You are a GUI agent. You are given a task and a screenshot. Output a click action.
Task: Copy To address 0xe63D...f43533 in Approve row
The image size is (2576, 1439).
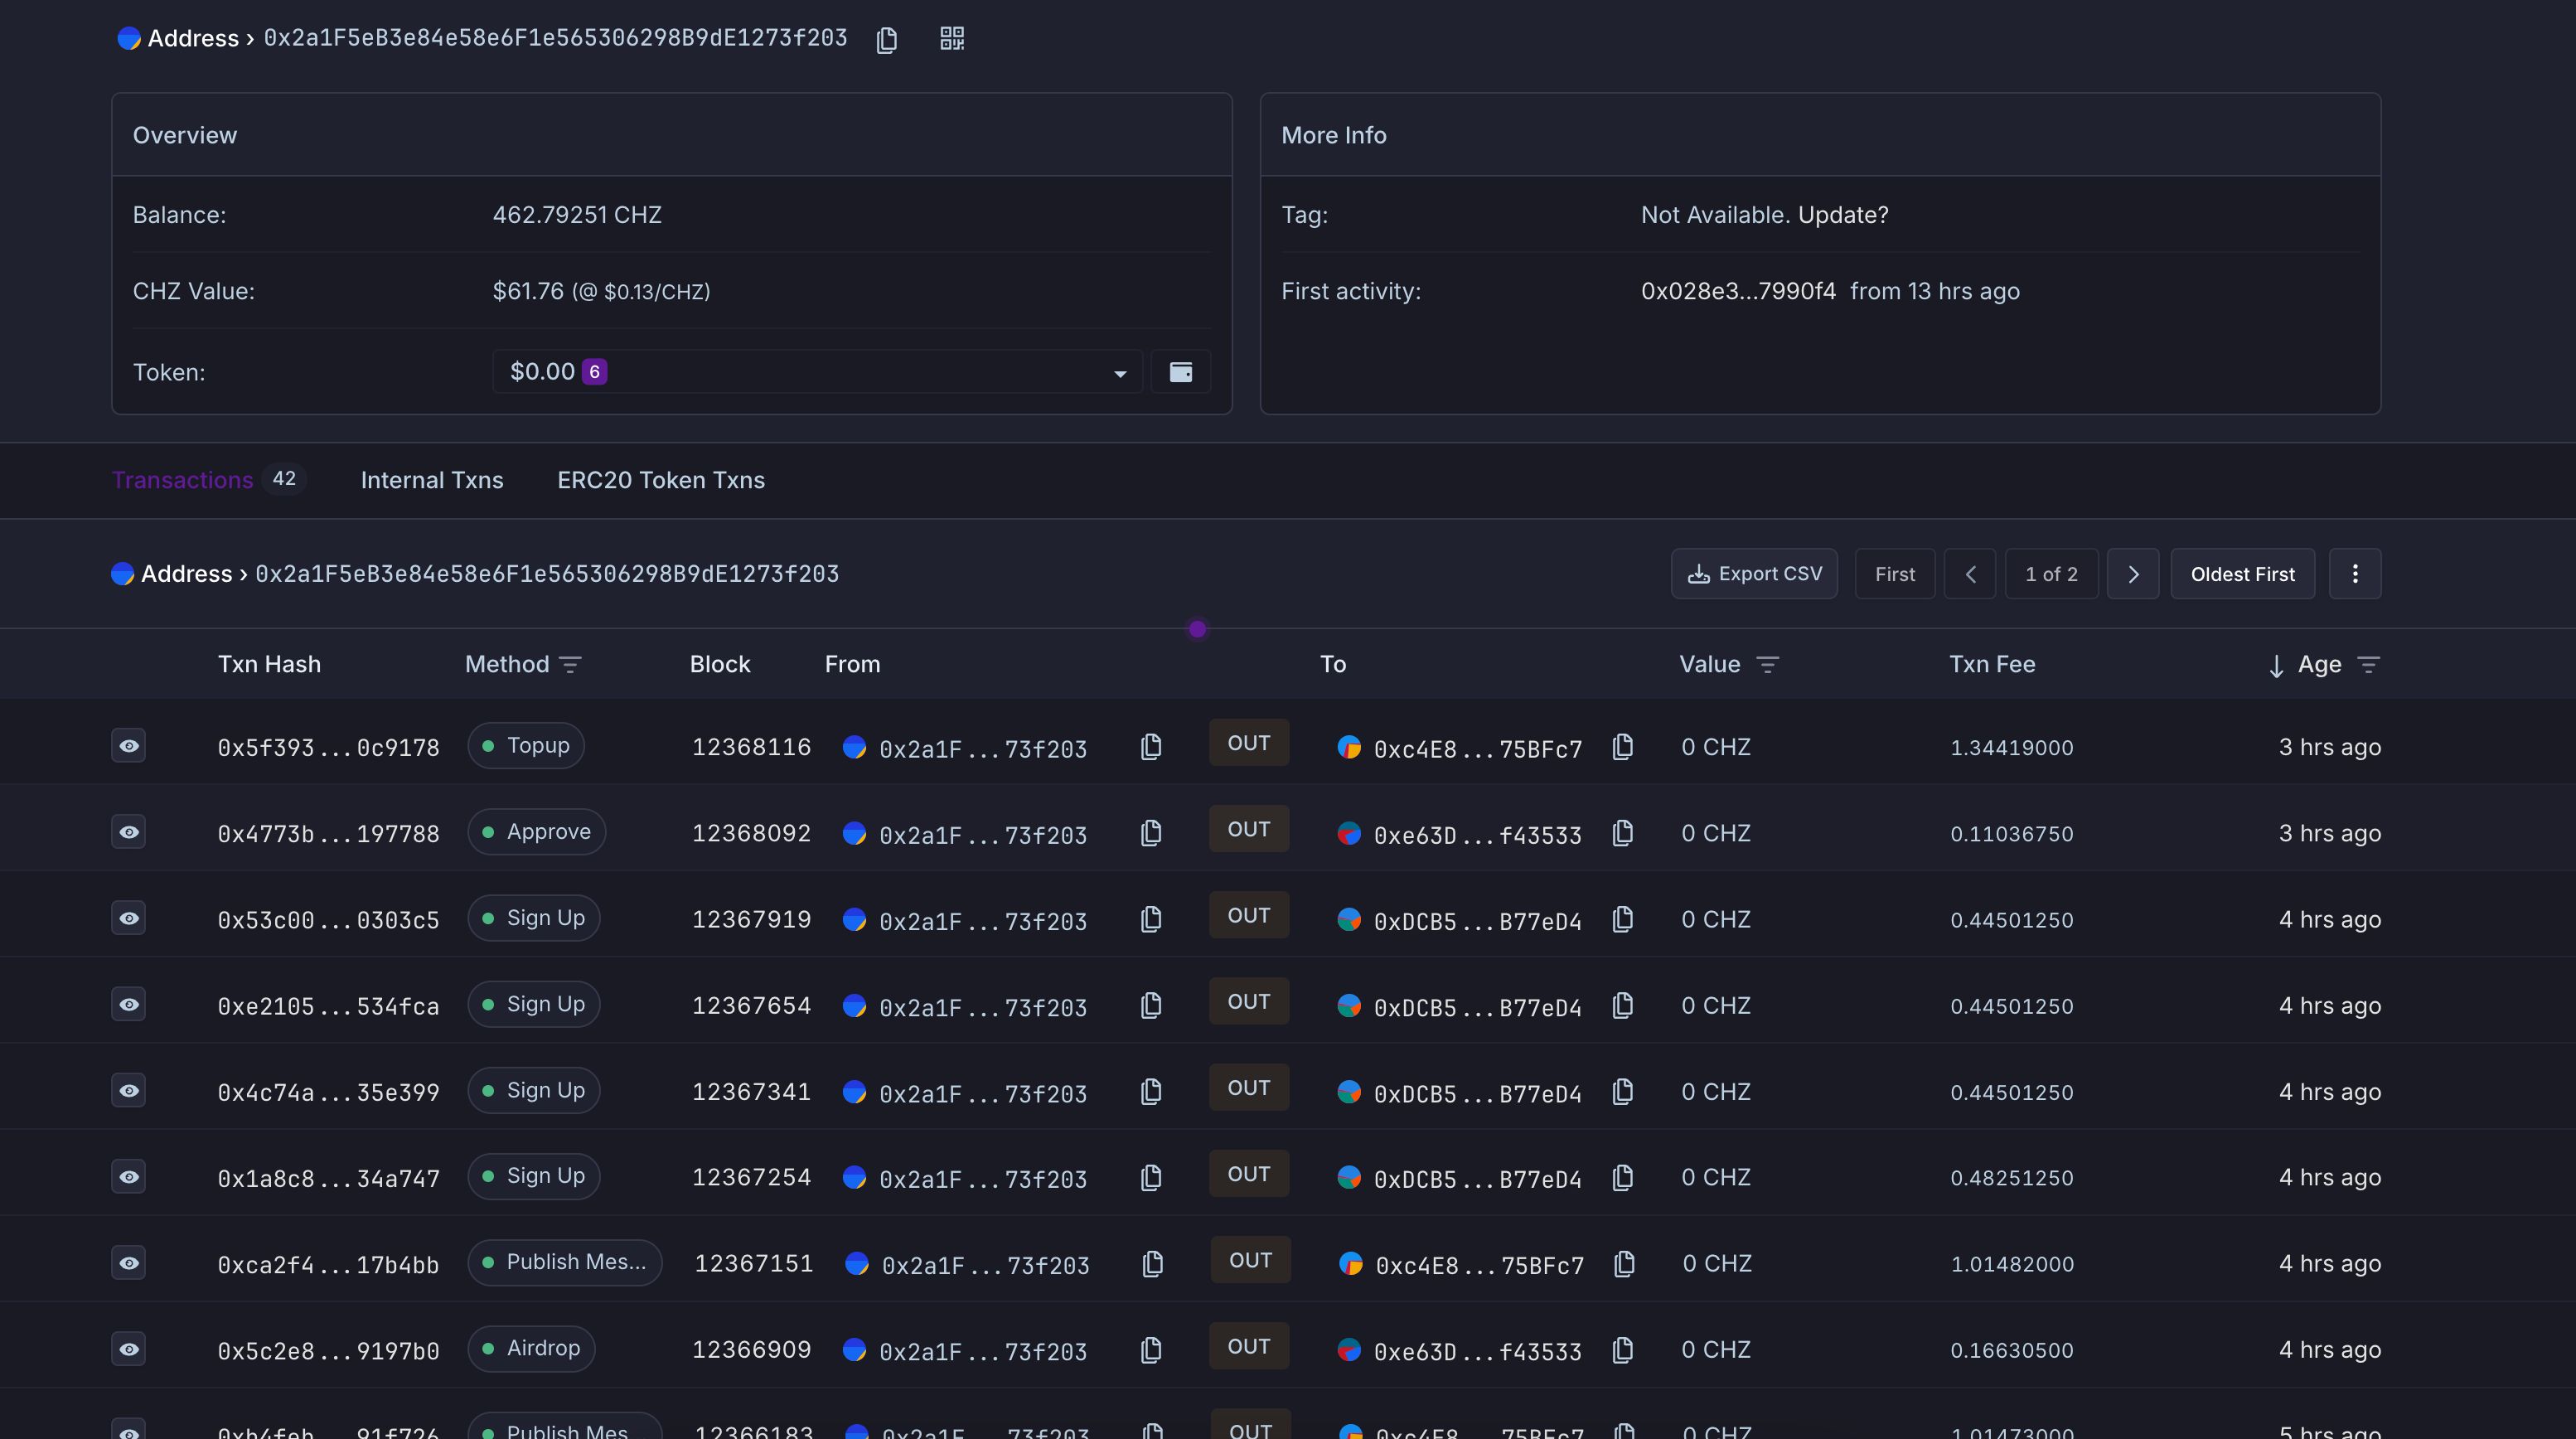[1623, 833]
